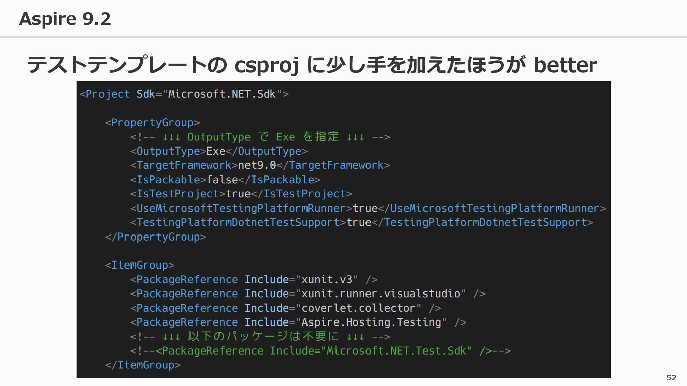The width and height of the screenshot is (687, 386).
Task: Click the Aspire.Hosting.Testing package reference
Action: (x=298, y=322)
